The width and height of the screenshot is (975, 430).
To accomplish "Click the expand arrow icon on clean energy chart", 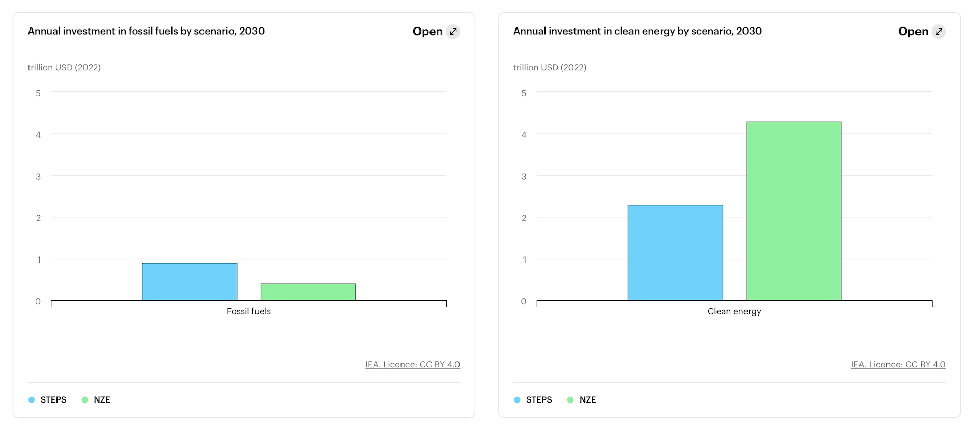I will 939,32.
